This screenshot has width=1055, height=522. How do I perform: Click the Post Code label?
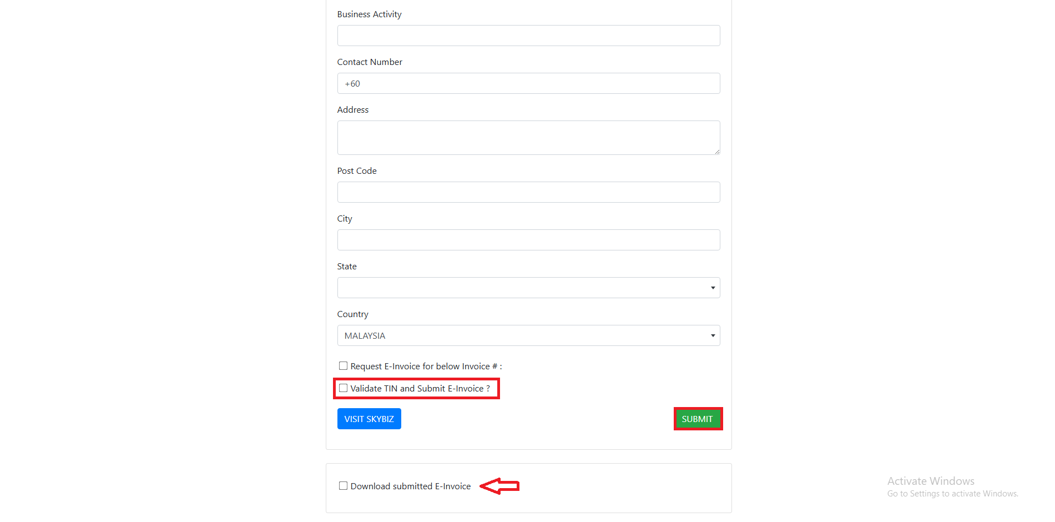coord(357,171)
